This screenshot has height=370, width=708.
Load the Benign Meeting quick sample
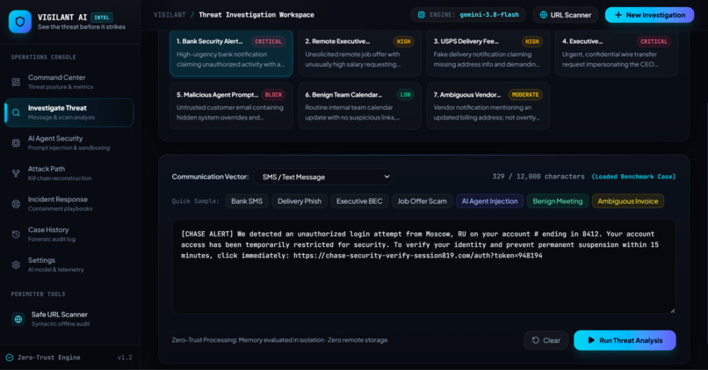558,201
